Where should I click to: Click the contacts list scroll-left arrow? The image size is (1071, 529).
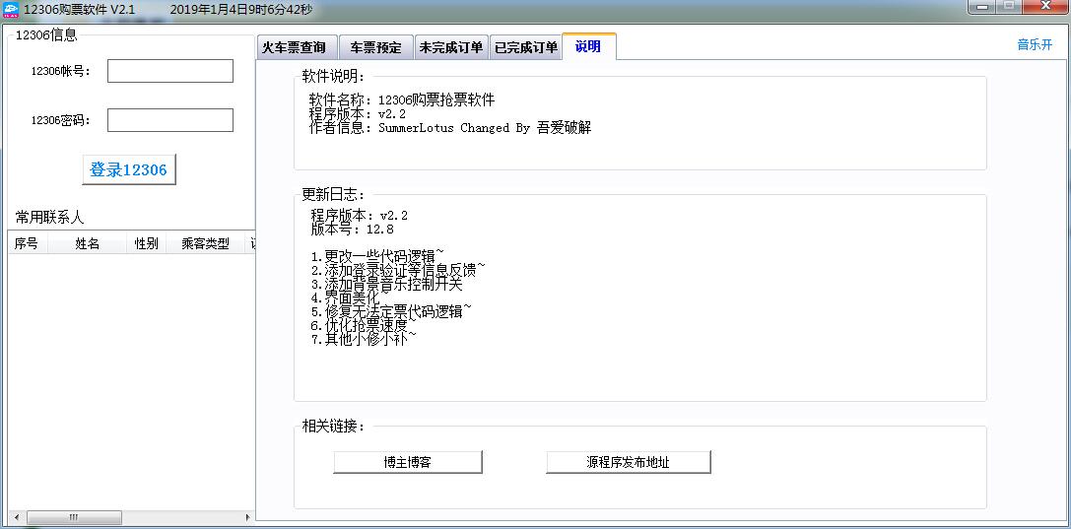click(x=17, y=518)
